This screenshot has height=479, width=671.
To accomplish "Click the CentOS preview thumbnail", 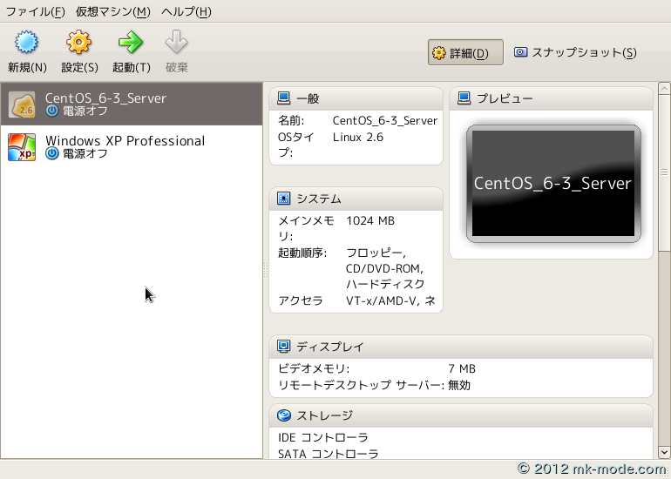I will click(552, 183).
